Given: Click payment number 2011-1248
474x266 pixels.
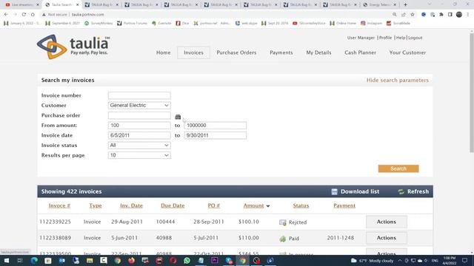Looking at the screenshot, I should tap(341, 238).
